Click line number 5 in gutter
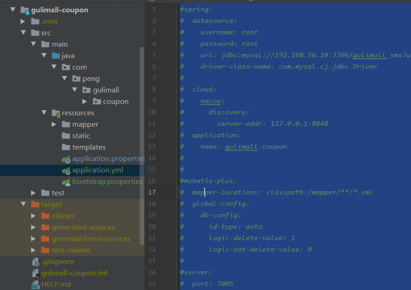 (154, 55)
